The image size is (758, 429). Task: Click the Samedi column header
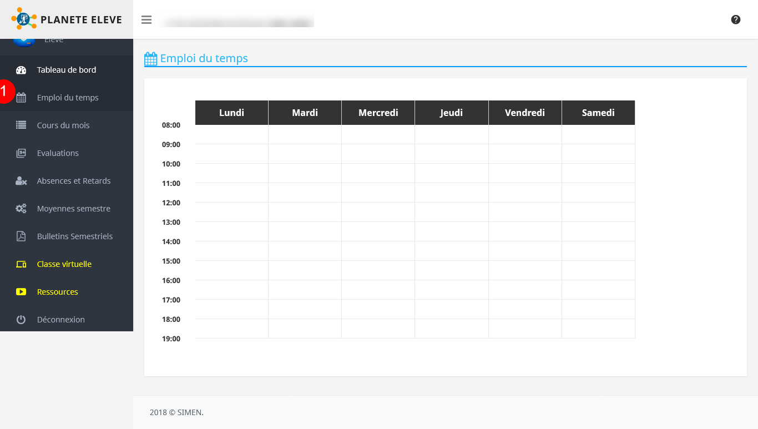click(598, 113)
